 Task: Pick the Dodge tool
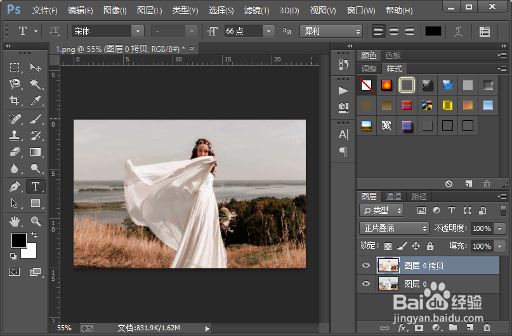(36, 168)
